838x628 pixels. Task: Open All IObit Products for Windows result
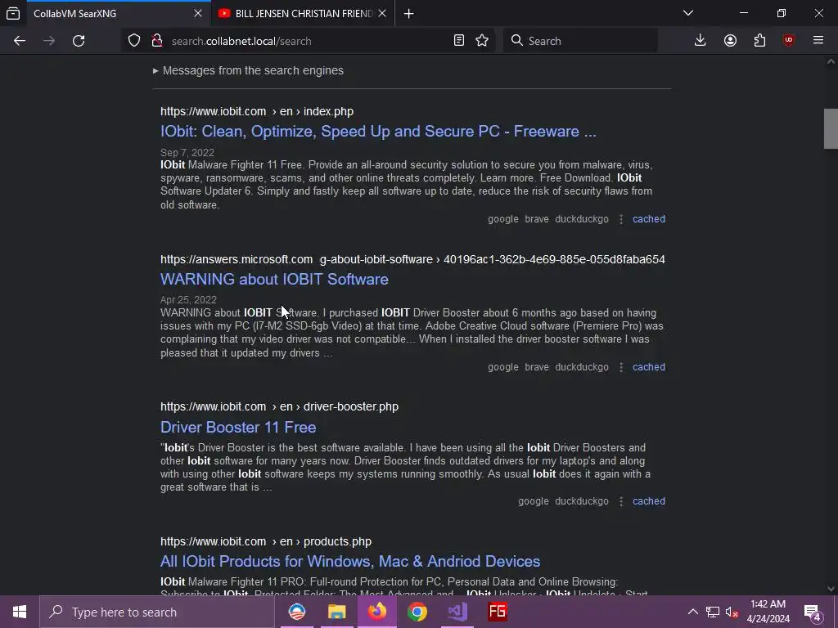tap(350, 561)
